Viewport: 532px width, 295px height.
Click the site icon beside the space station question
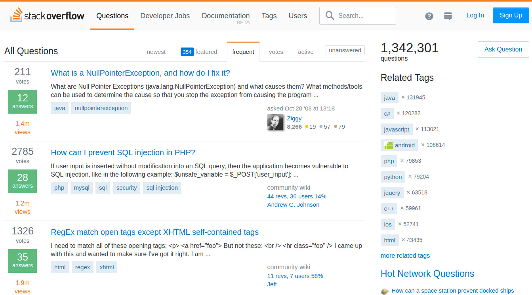click(x=384, y=291)
